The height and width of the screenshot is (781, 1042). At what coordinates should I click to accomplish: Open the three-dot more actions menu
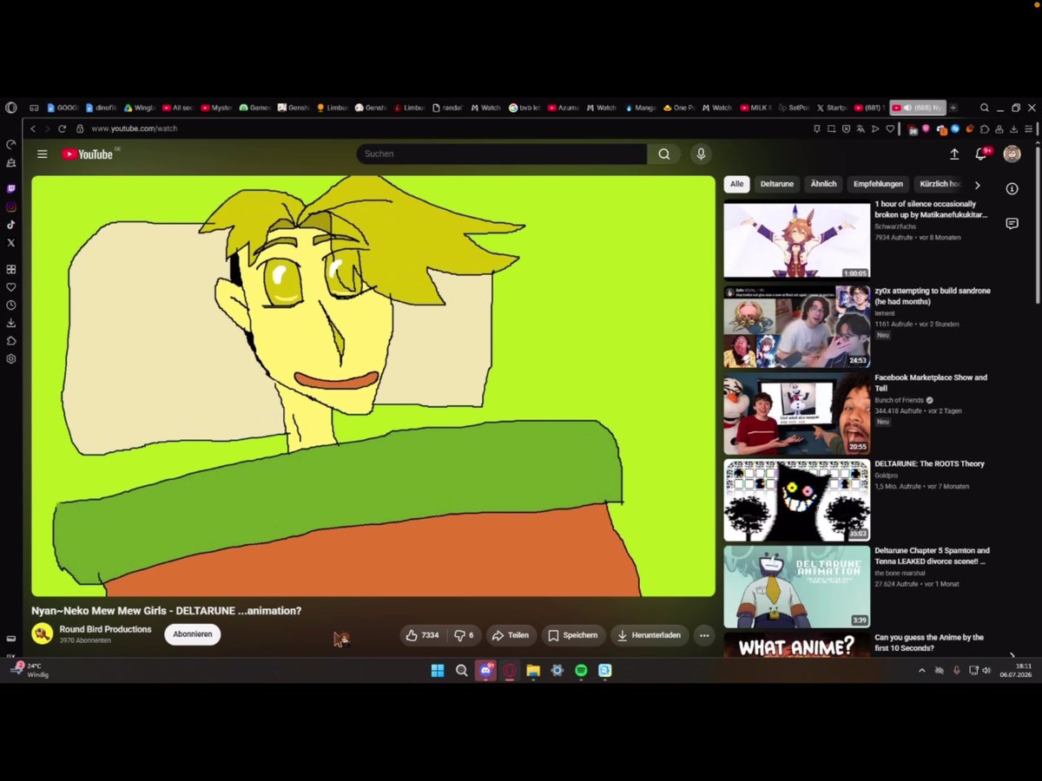[704, 635]
